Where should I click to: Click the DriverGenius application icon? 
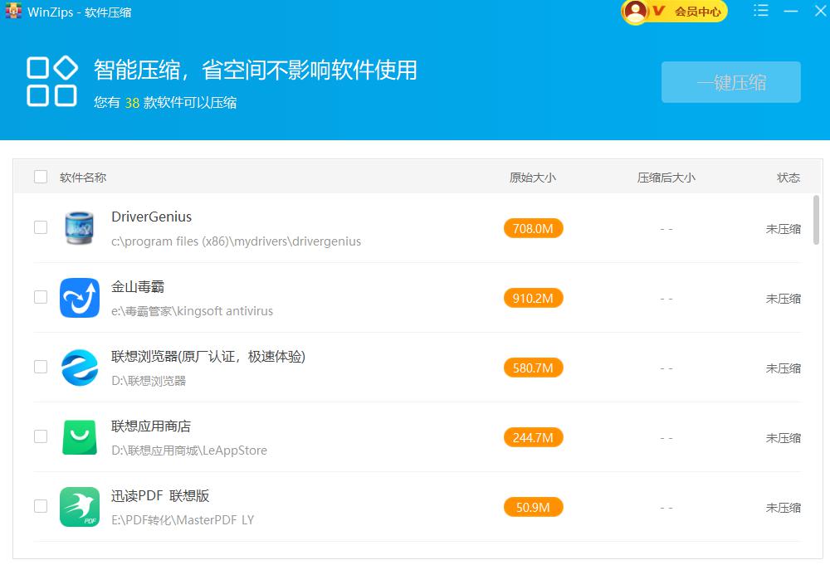pos(79,227)
